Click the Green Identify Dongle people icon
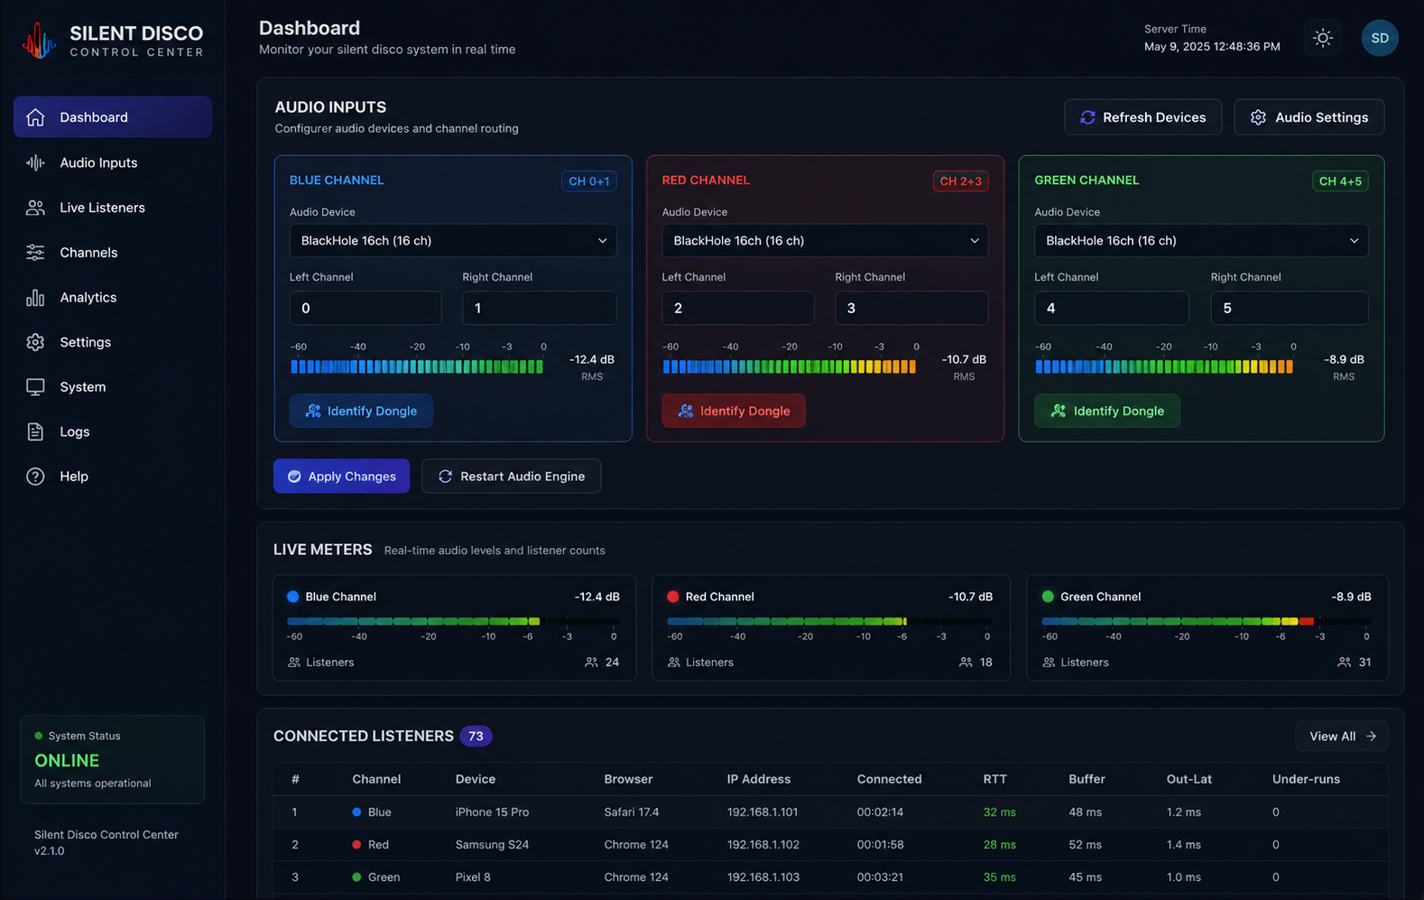The width and height of the screenshot is (1424, 900). pos(1059,411)
